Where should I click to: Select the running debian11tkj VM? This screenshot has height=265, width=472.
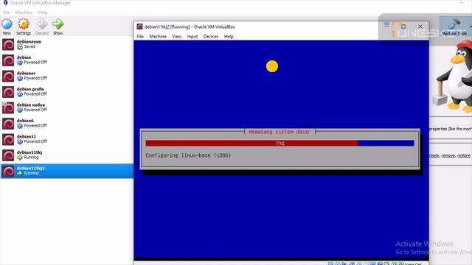[67, 155]
